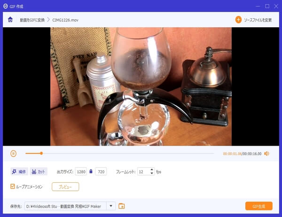This screenshot has height=217, width=282.
Task: Click the home icon
Action: [x=10, y=20]
